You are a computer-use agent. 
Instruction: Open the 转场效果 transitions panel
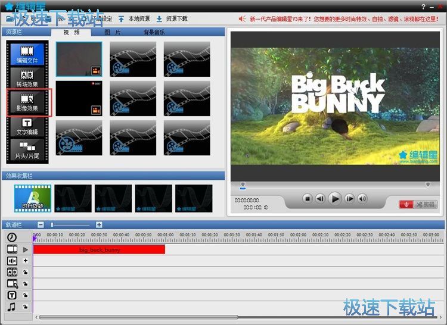[x=27, y=78]
